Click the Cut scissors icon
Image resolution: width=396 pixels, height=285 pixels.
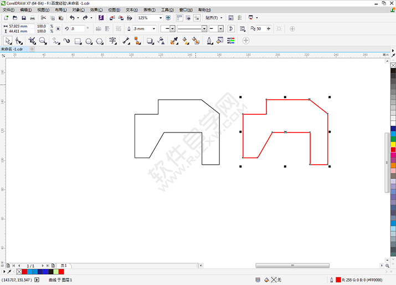[x=43, y=18]
